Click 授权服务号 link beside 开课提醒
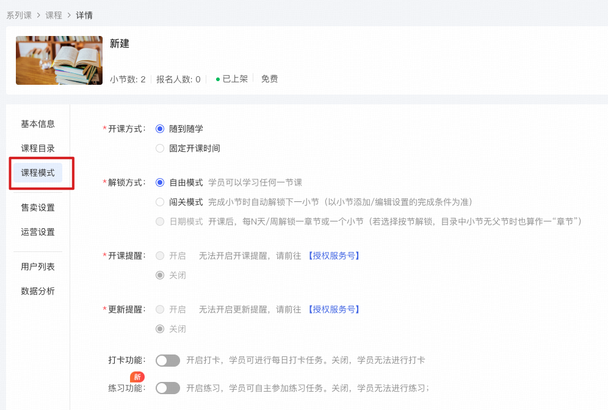The height and width of the screenshot is (410, 608). click(334, 256)
